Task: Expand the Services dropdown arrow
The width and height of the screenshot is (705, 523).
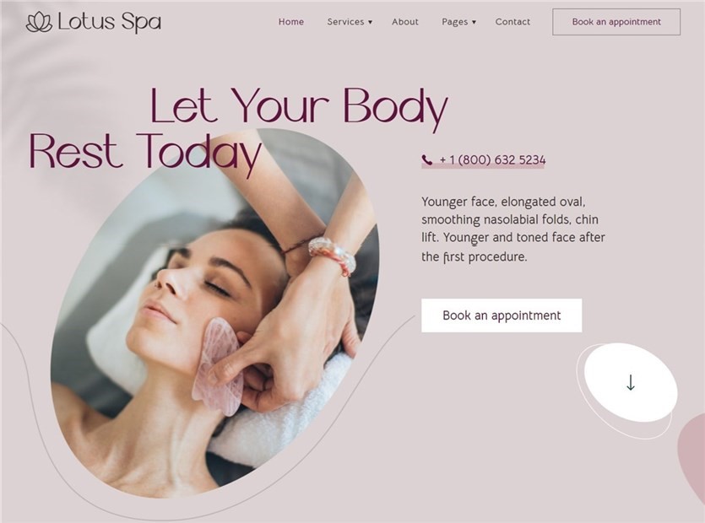Action: pyautogui.click(x=370, y=22)
